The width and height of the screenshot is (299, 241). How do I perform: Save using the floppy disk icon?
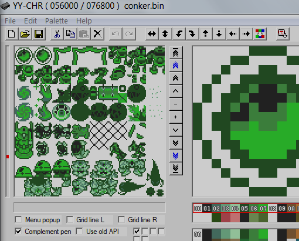point(39,34)
